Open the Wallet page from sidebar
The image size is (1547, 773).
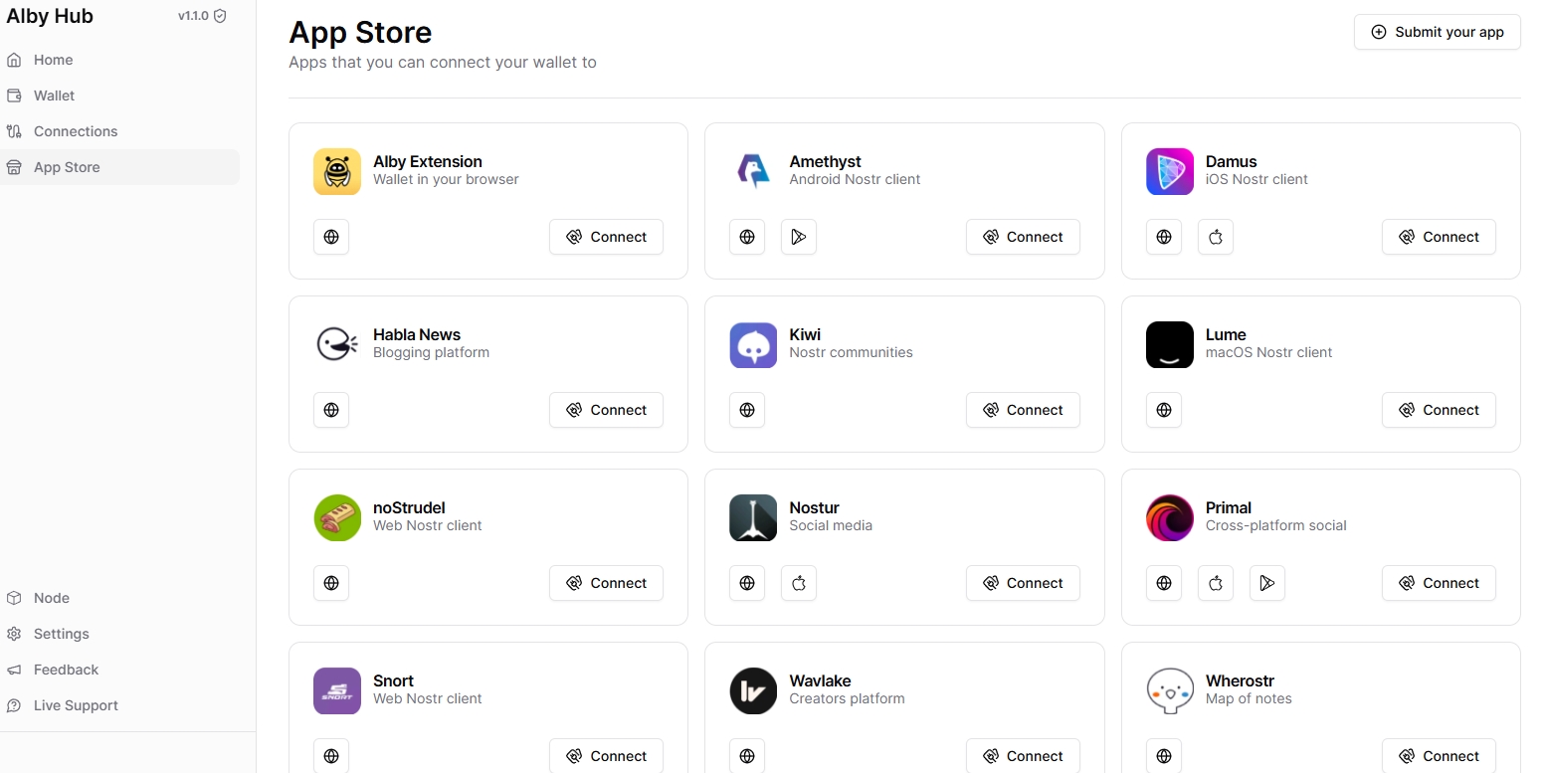point(54,96)
